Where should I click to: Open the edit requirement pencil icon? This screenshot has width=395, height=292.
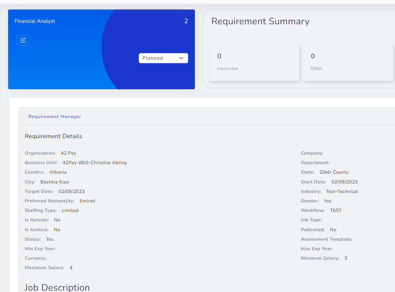pos(23,40)
